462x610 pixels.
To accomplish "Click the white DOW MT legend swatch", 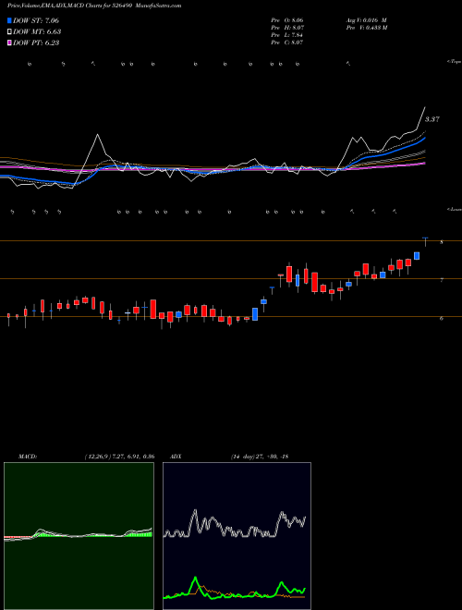I will tap(9, 32).
